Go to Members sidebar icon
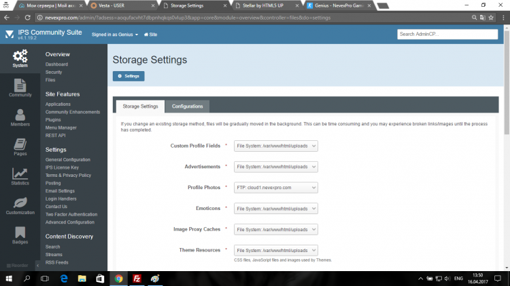The height and width of the screenshot is (286, 510). click(x=20, y=118)
